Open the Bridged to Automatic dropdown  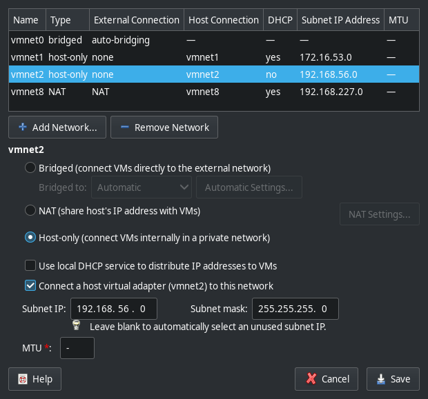click(x=142, y=187)
